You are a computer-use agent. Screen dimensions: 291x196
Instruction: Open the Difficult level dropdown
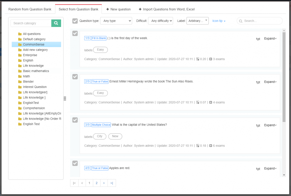161,21
